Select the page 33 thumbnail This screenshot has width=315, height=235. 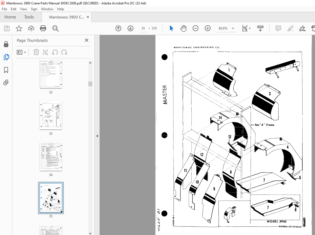pyautogui.click(x=51, y=115)
